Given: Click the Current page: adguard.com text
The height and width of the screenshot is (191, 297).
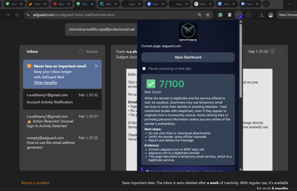Looking at the screenshot, I should pyautogui.click(x=161, y=46).
